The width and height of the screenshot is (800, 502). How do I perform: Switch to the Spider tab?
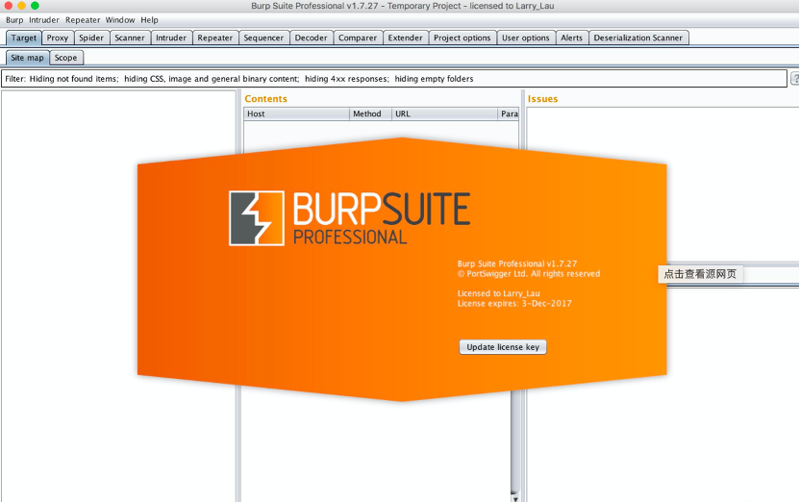pyautogui.click(x=91, y=38)
